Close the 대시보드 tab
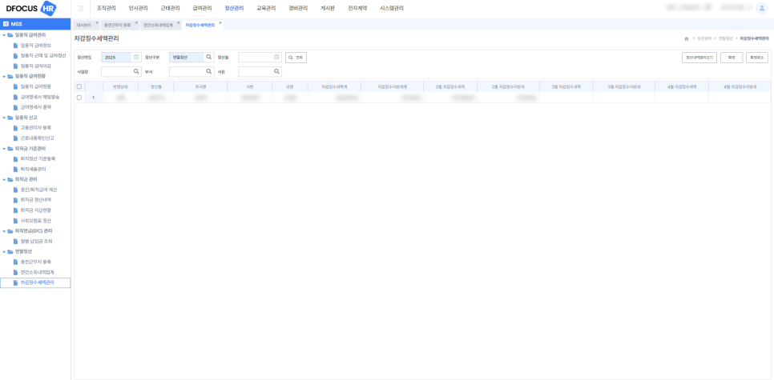Image resolution: width=774 pixels, height=380 pixels. click(x=97, y=22)
